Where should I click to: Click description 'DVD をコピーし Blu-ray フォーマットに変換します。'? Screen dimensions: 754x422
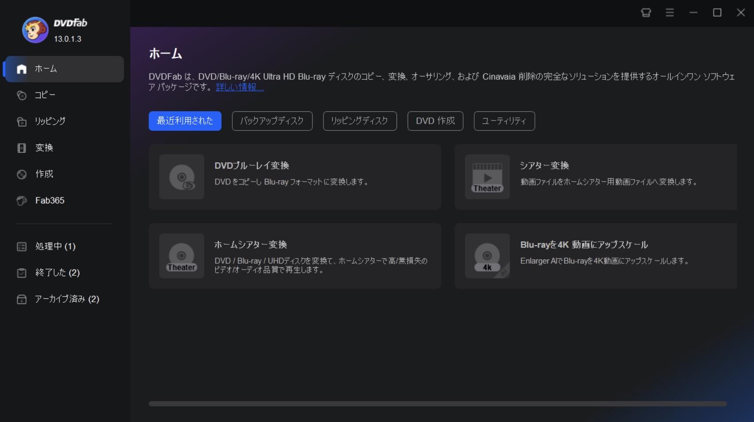tap(292, 182)
